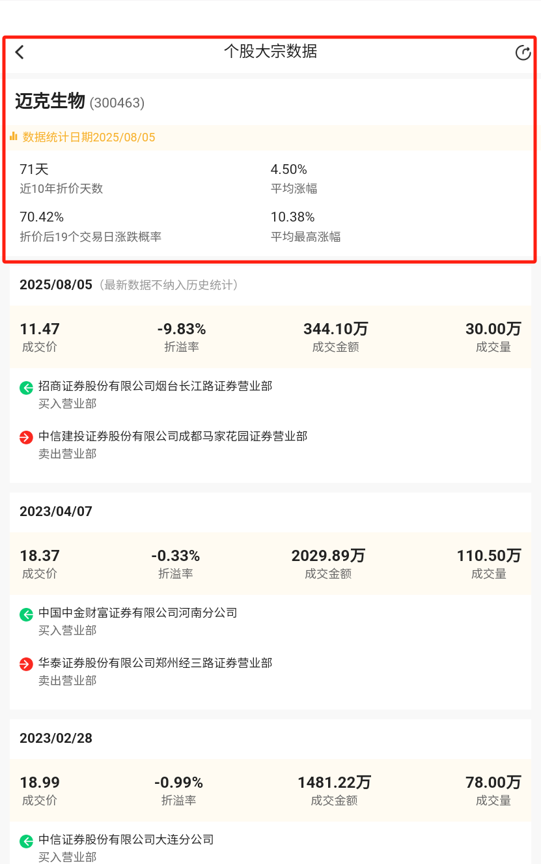Viewport: 541px width, 864px height.
Task: Tap the 2023/04/07 record date header
Action: click(x=56, y=511)
